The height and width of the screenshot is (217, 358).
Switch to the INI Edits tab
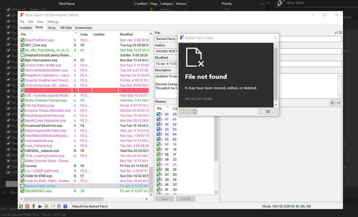point(66,28)
